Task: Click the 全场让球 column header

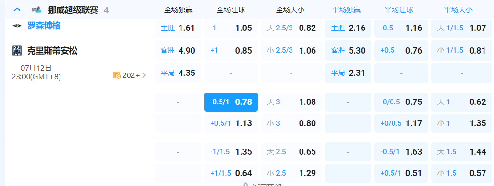Action: coord(231,10)
